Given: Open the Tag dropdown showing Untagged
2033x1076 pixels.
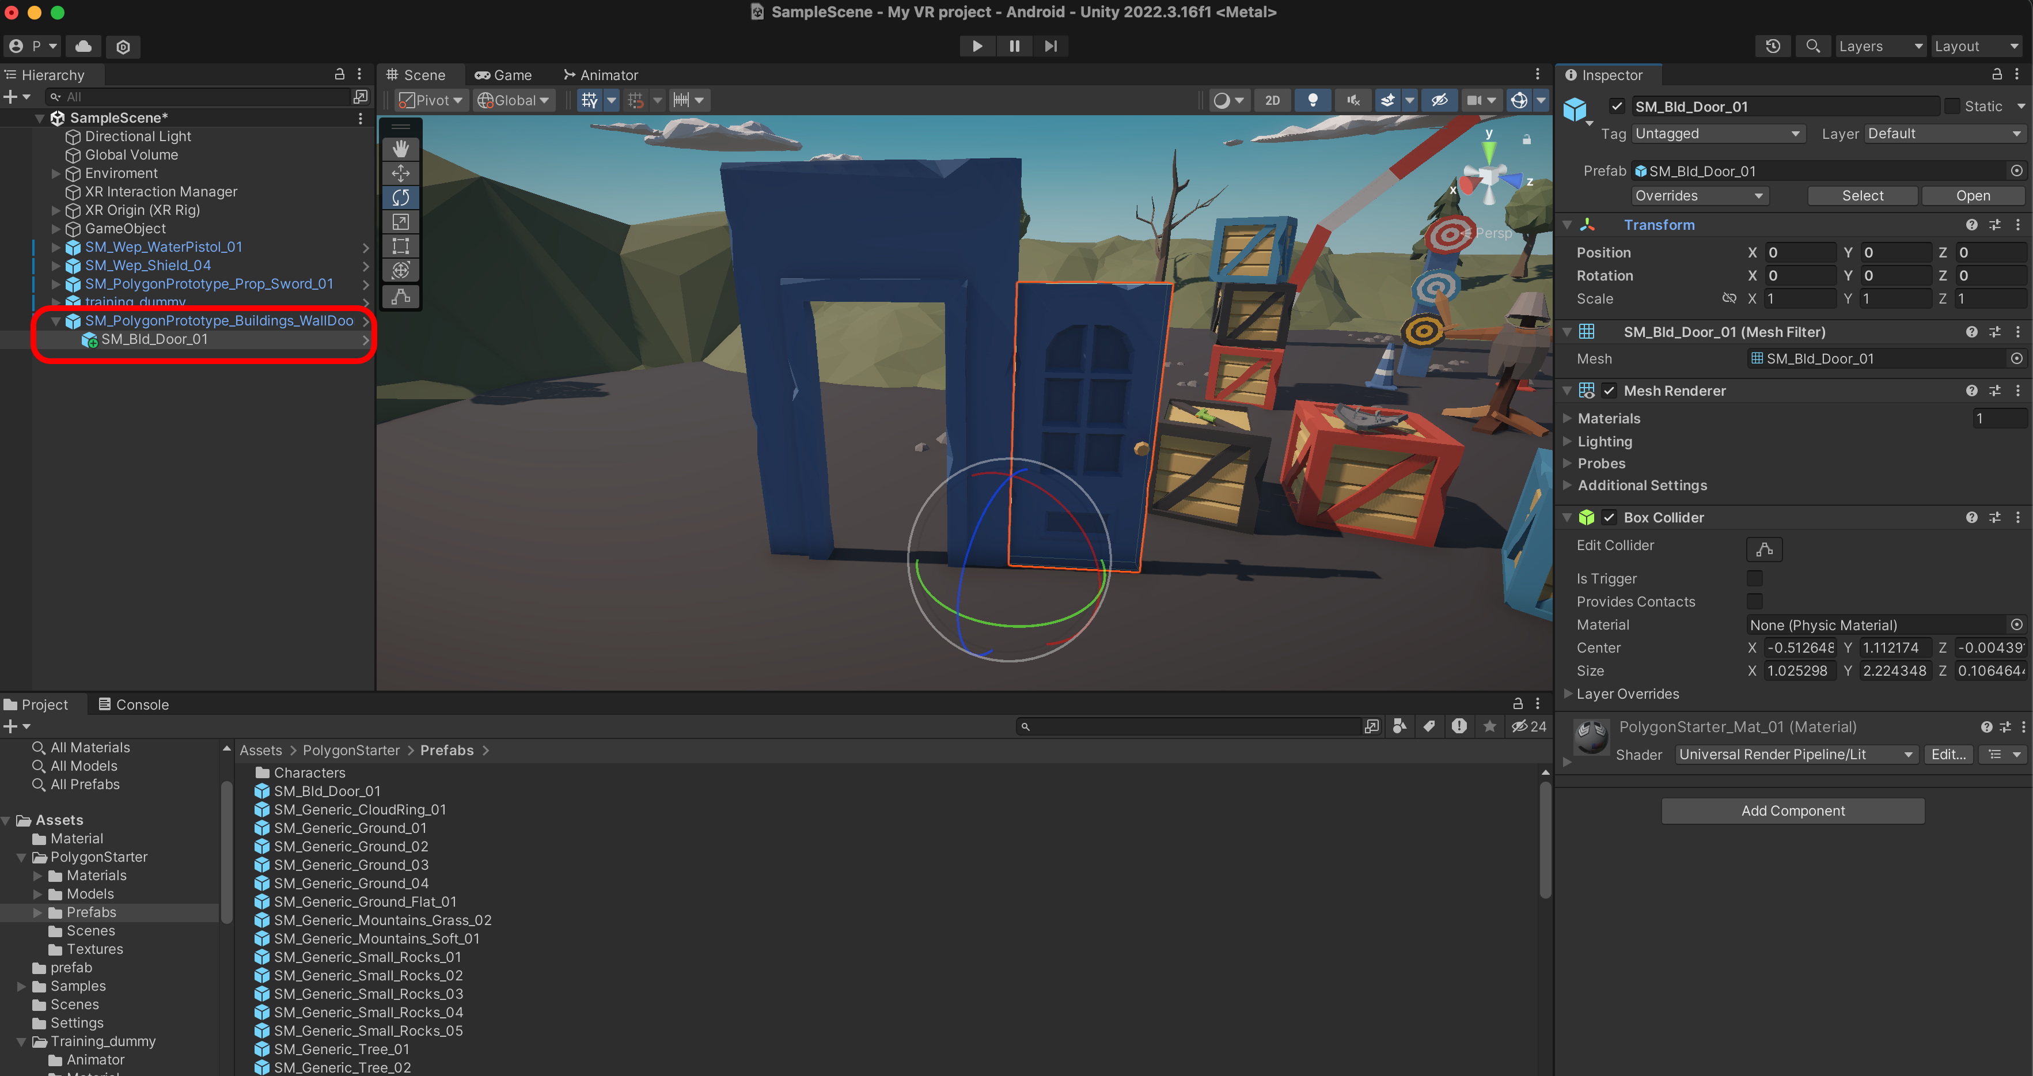Looking at the screenshot, I should click(1717, 134).
